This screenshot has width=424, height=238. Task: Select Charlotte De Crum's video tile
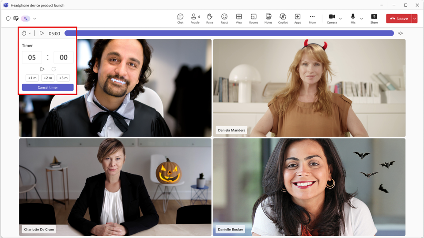point(115,187)
